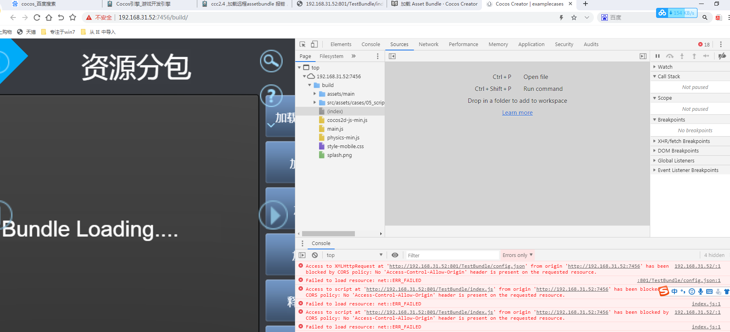This screenshot has width=730, height=332.
Task: Expand the Watch section
Action: pos(690,67)
